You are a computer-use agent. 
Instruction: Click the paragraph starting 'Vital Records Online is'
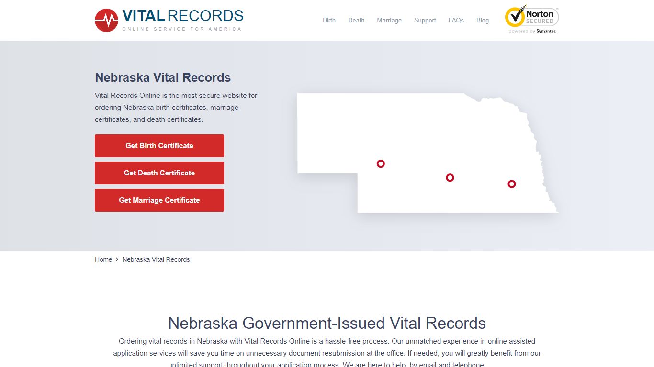pyautogui.click(x=176, y=108)
